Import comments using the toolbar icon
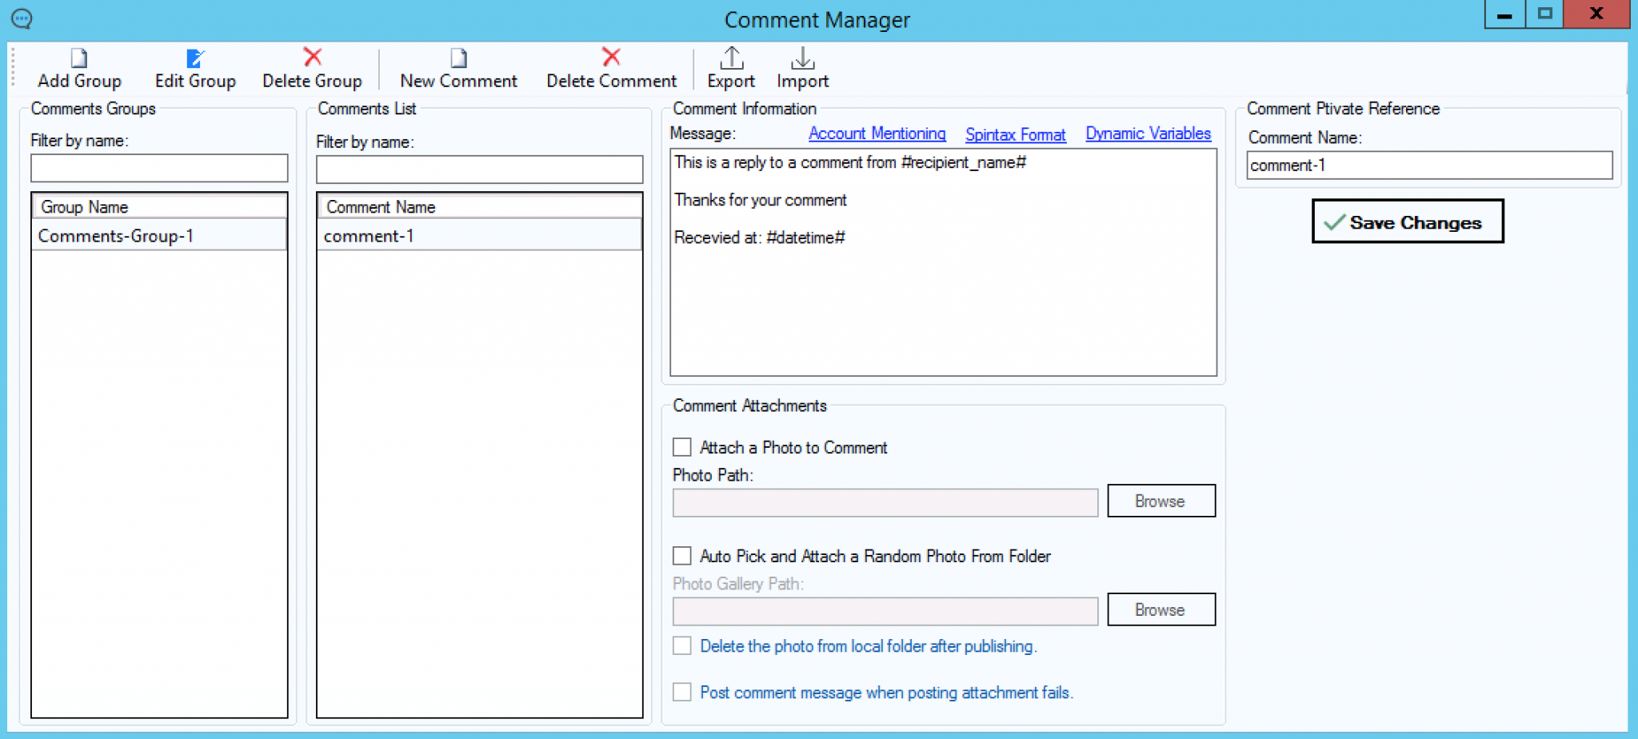Image resolution: width=1638 pixels, height=739 pixels. 802,58
